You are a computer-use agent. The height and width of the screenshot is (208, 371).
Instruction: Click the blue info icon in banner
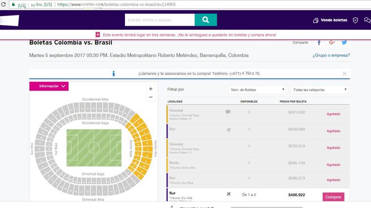click(x=113, y=74)
